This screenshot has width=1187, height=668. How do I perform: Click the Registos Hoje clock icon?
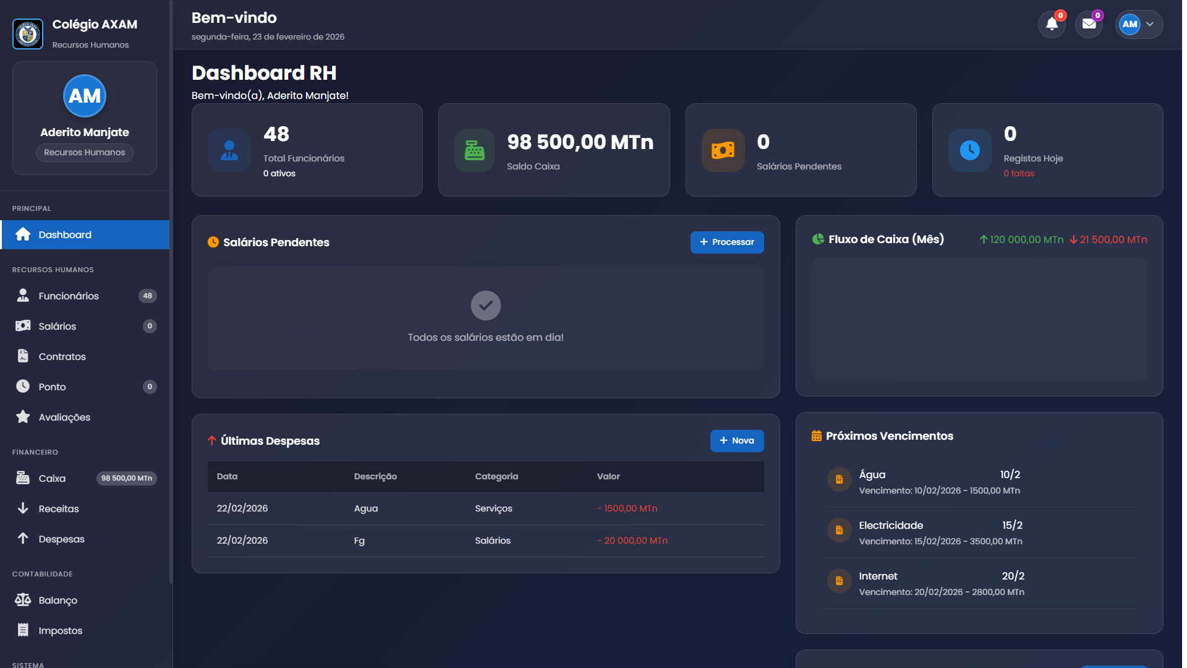[x=969, y=150]
